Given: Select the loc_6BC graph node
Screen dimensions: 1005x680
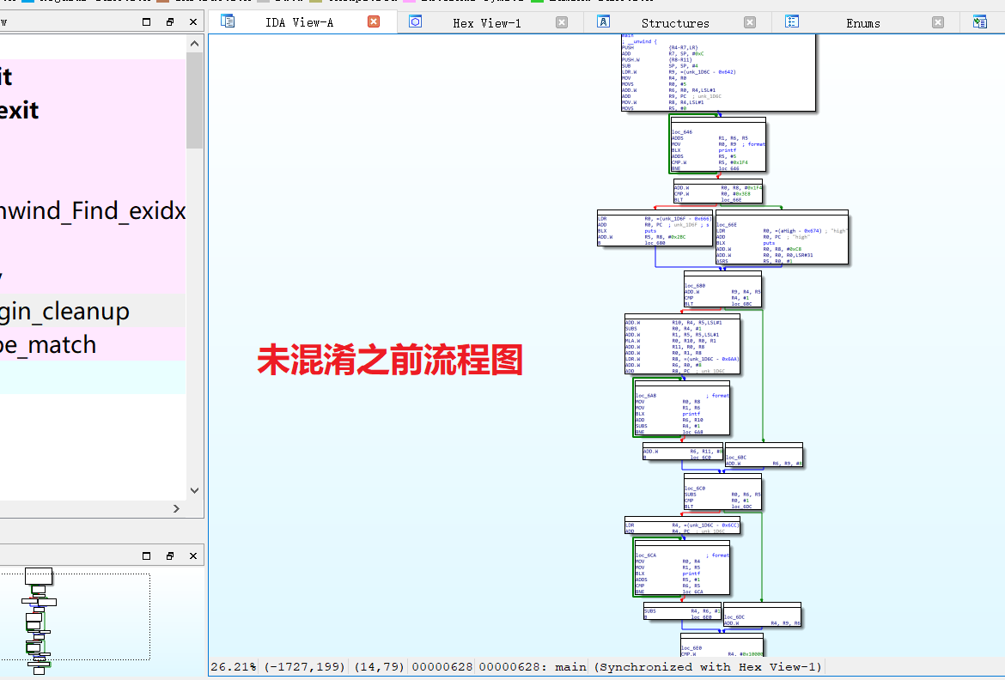Looking at the screenshot, I should pyautogui.click(x=764, y=454).
